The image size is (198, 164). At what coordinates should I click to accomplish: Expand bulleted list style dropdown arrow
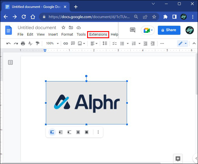tap(128, 44)
